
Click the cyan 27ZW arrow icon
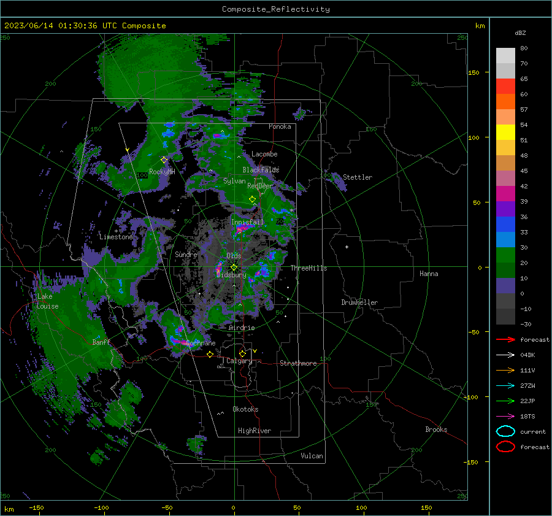click(x=505, y=386)
